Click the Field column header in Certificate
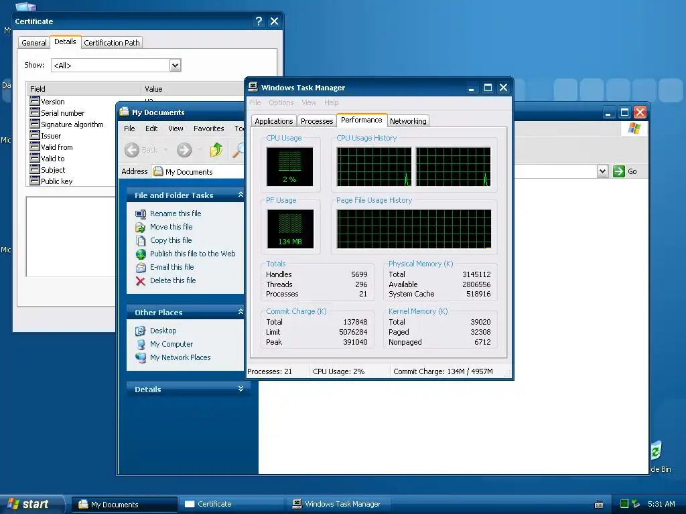The height and width of the screenshot is (514, 686). (x=84, y=89)
